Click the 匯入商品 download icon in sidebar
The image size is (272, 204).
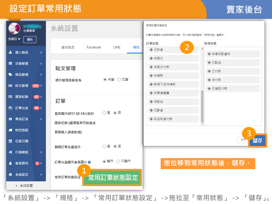(x=10, y=52)
